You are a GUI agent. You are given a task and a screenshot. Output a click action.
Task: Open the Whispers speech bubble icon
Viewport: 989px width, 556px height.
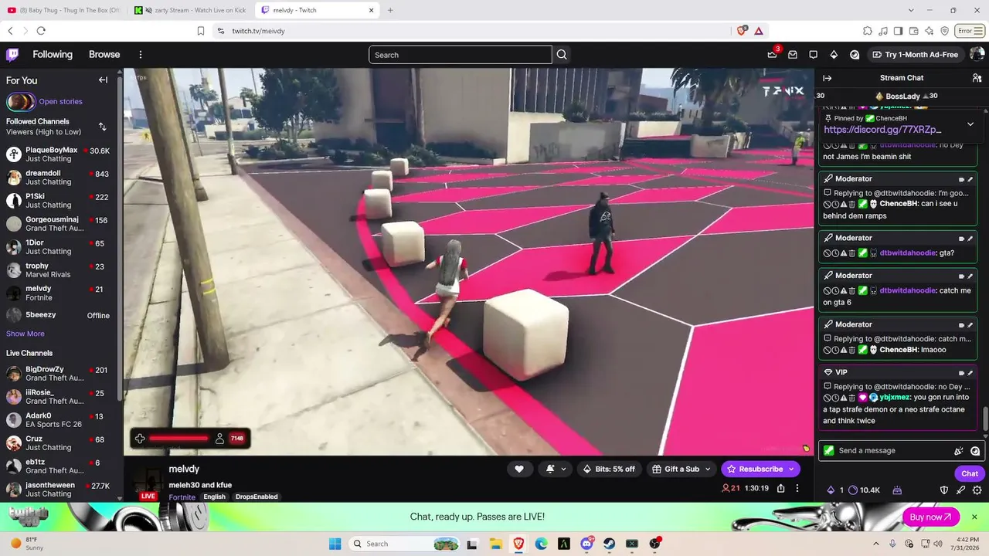[x=813, y=55]
